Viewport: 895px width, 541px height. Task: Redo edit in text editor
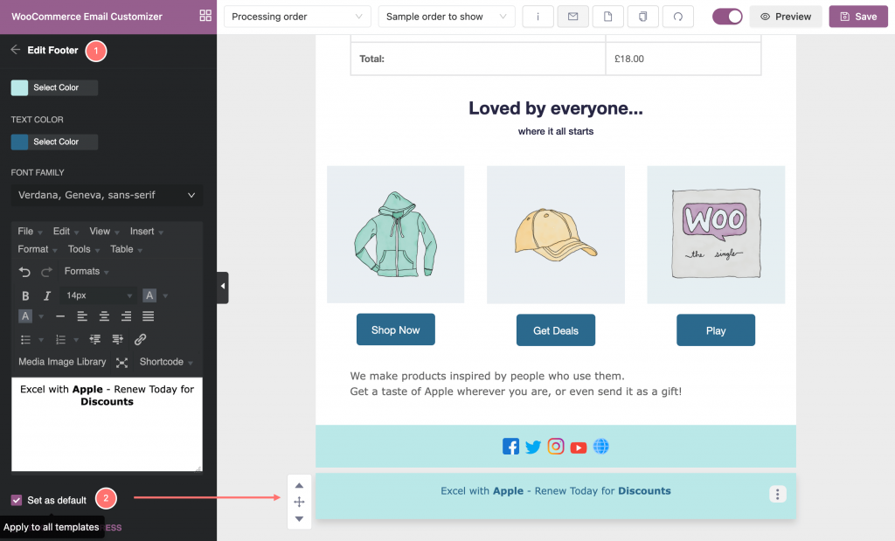47,272
